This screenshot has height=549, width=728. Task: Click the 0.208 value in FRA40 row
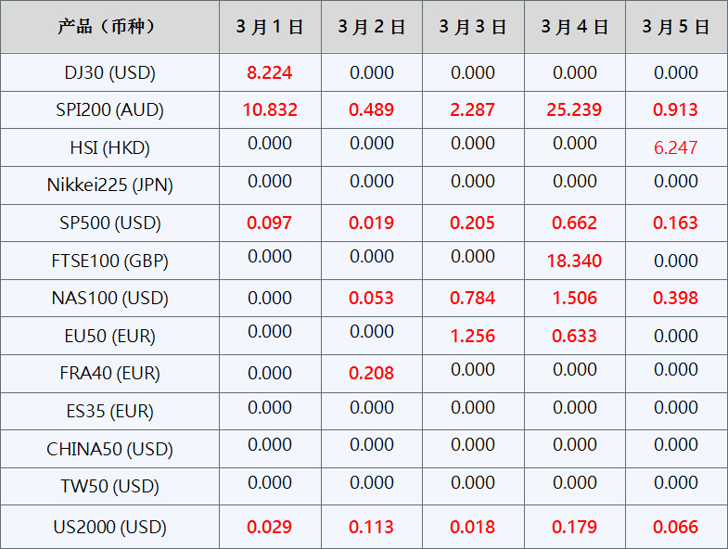point(371,374)
